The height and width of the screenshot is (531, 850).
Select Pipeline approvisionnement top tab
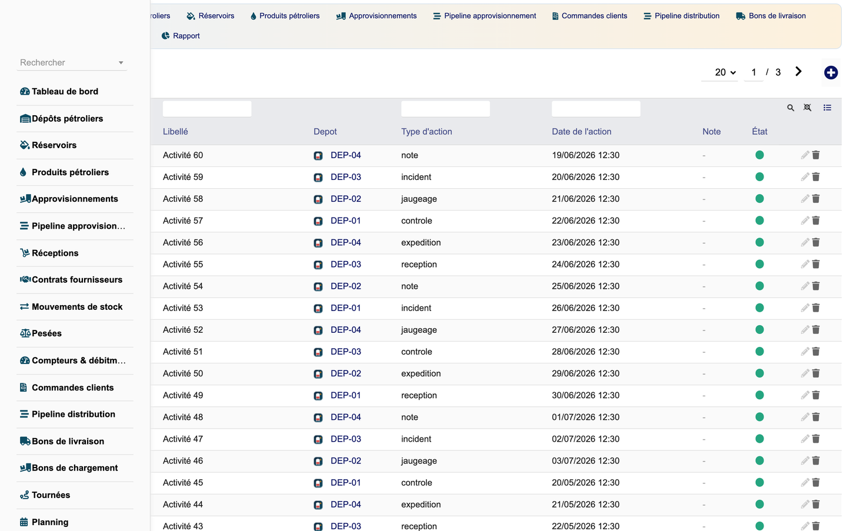(484, 16)
